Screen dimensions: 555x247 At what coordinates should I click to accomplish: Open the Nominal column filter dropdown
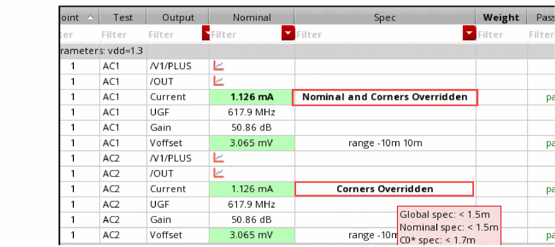[288, 34]
